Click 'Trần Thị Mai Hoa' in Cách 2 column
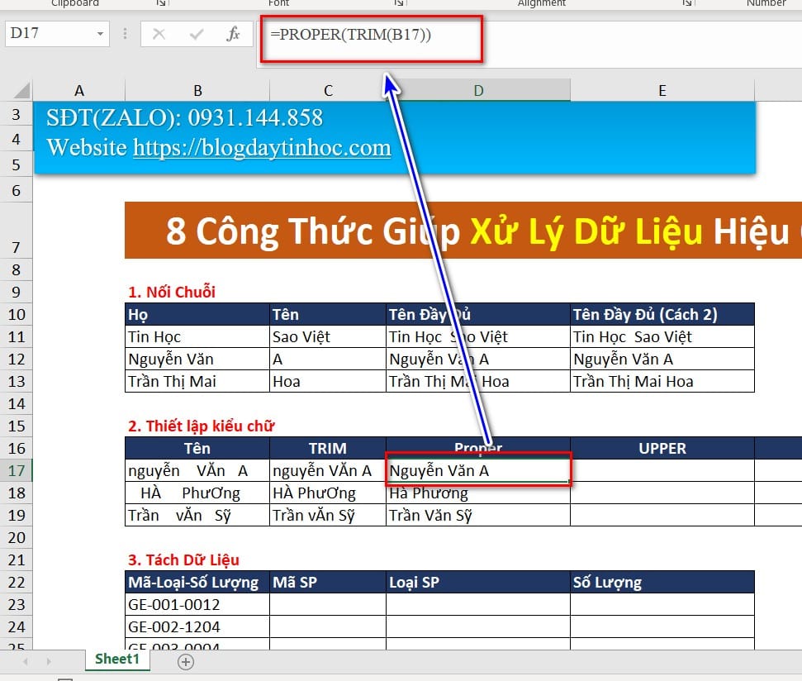This screenshot has height=681, width=802. [662, 381]
